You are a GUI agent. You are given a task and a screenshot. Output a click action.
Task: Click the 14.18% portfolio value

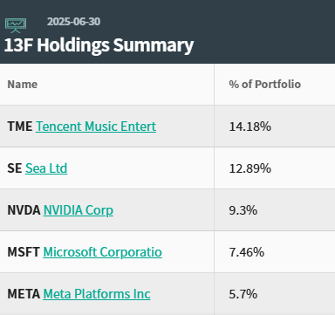coord(250,127)
